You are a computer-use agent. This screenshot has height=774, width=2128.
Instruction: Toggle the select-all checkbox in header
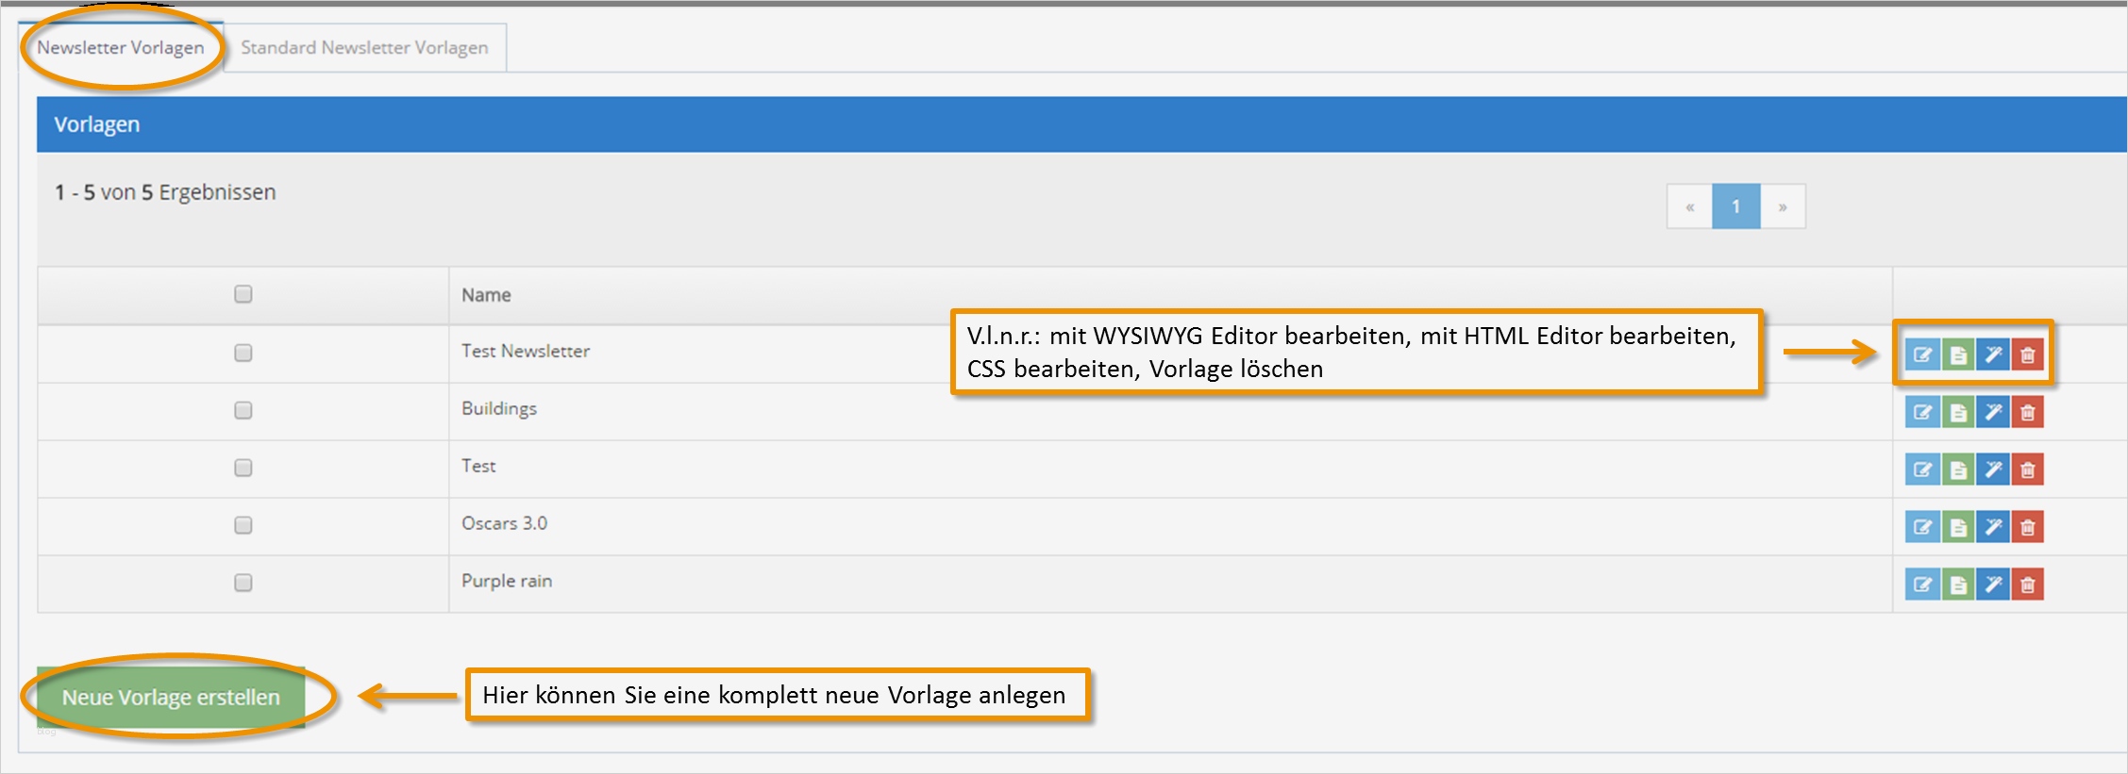coord(243,294)
